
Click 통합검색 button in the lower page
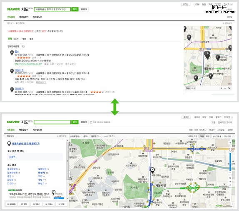click(x=84, y=122)
